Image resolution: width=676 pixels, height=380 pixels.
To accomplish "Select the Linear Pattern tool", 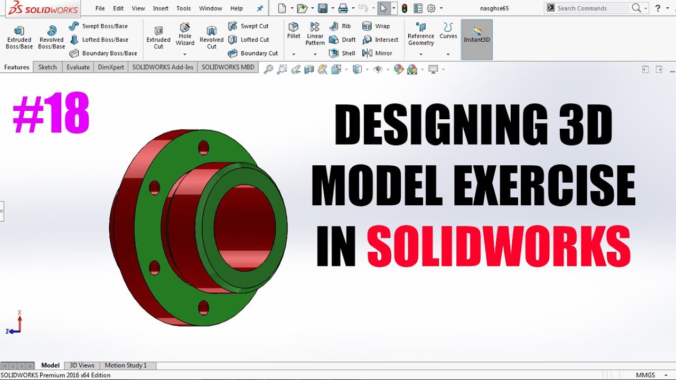I will 315,34.
